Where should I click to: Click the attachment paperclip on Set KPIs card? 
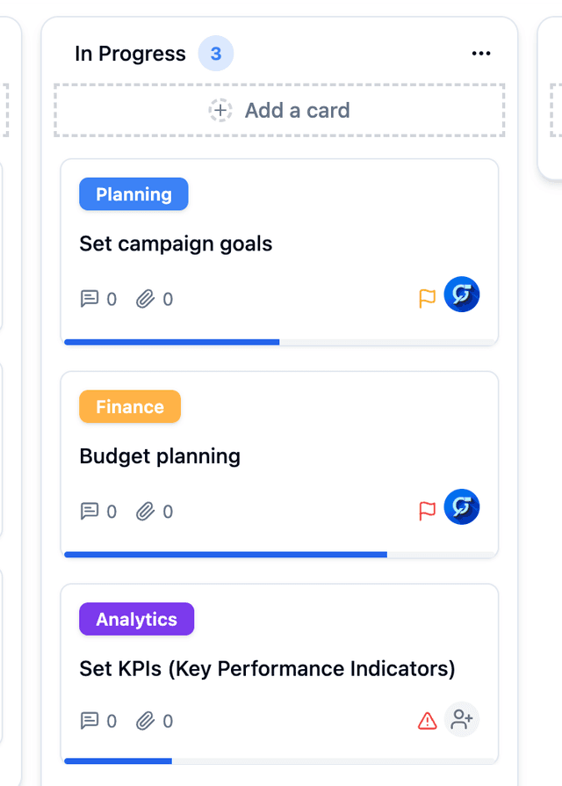[145, 721]
